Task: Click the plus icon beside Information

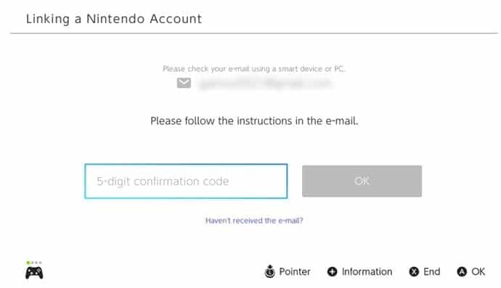Action: point(332,272)
